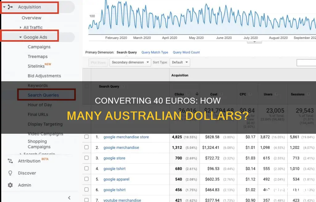
Task: Expand the All Traffic submenu
Action: [x=20, y=27]
